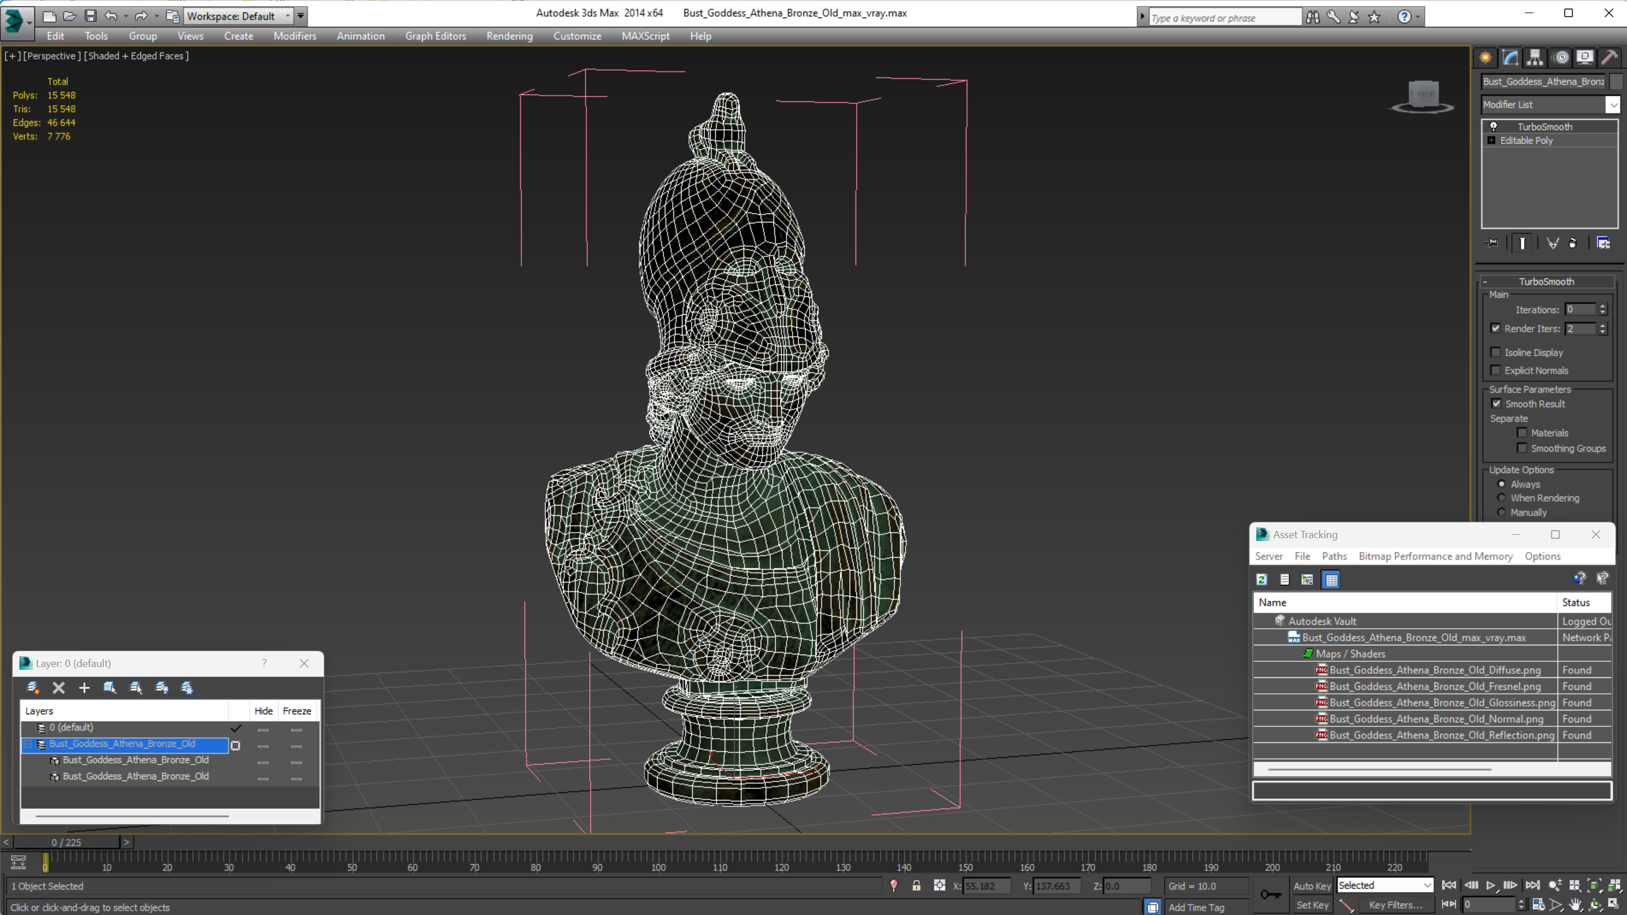Open the Hierarchy command panel tab
The width and height of the screenshot is (1627, 915).
click(1535, 58)
